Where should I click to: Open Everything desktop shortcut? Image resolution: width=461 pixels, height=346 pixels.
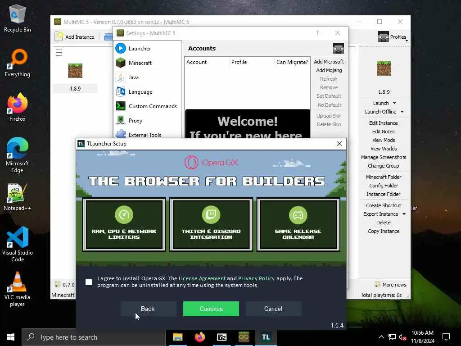point(18,63)
